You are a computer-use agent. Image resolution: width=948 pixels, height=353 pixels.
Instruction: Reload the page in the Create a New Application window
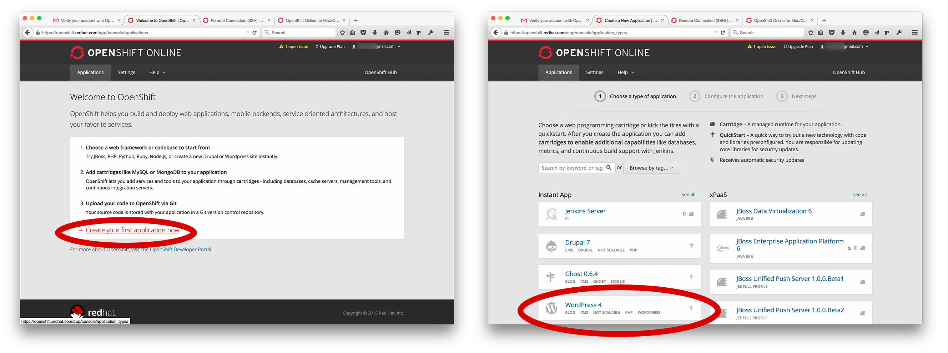723,32
